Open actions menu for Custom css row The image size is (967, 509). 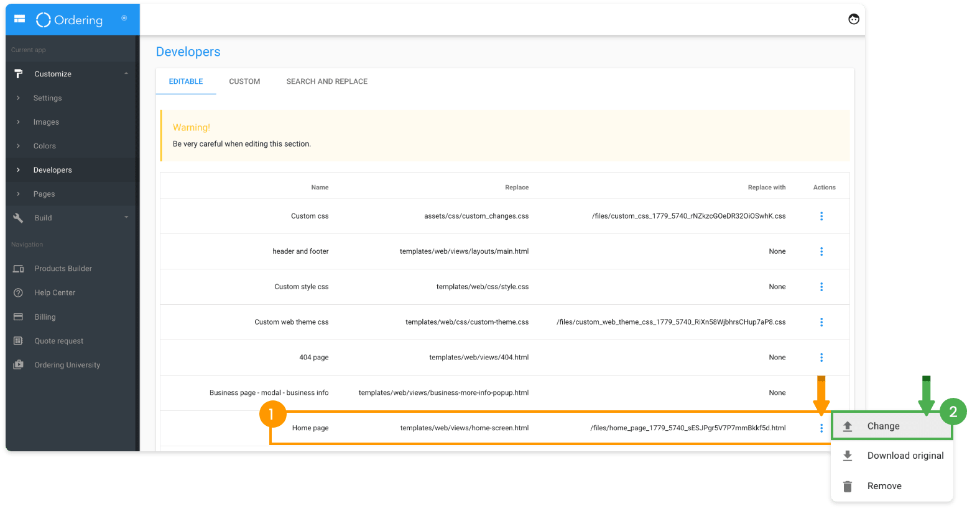click(x=821, y=216)
